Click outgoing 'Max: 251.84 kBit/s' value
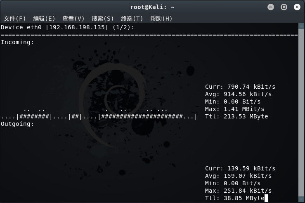The image size is (305, 203). (238, 191)
